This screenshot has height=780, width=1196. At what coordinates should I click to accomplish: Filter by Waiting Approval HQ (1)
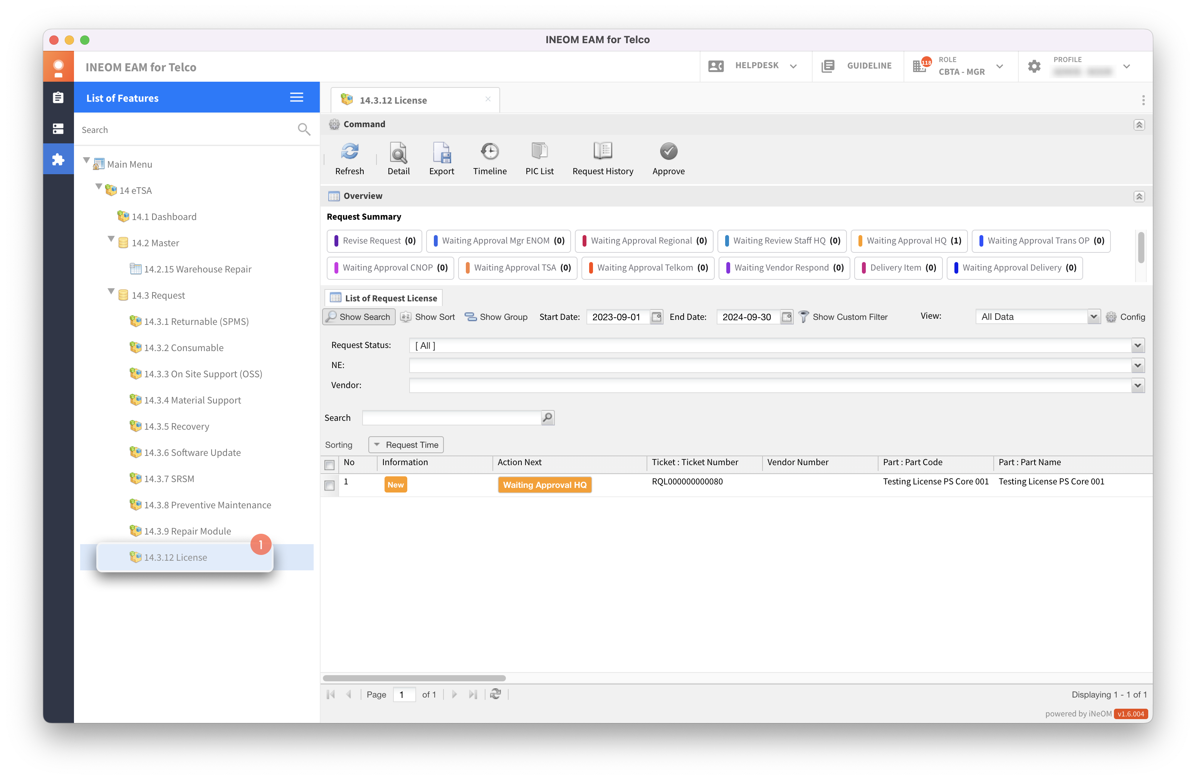910,241
